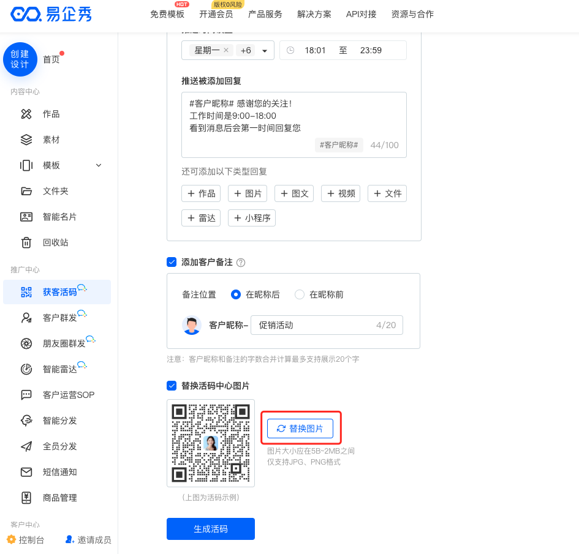Add a 视频 type reply
Screen dimensions: 579x554
pos(341,193)
